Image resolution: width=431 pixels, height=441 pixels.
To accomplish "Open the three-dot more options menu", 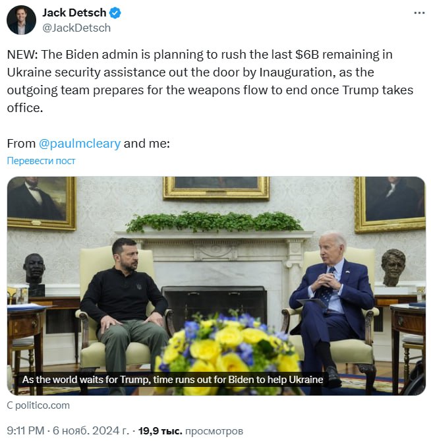I will point(419,13).
